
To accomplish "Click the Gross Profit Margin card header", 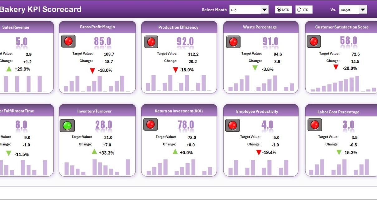I will [x=97, y=27].
